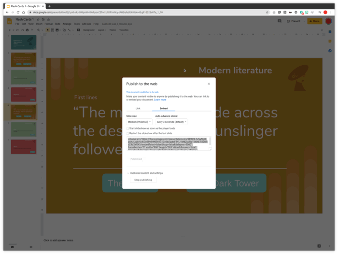
Task: Open the new slide layout dropdown arrow
Action: (14, 30)
